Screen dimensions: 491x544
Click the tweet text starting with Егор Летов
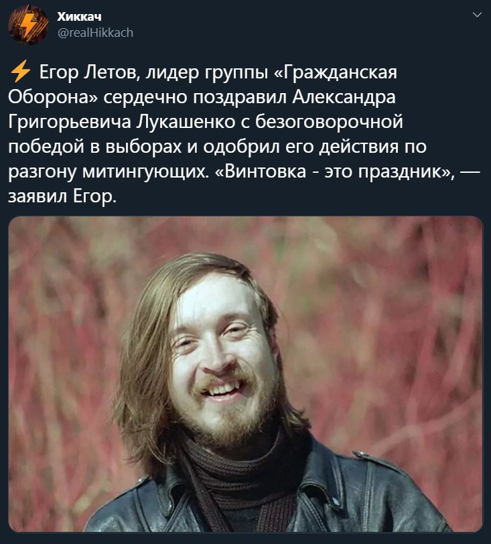pyautogui.click(x=244, y=134)
